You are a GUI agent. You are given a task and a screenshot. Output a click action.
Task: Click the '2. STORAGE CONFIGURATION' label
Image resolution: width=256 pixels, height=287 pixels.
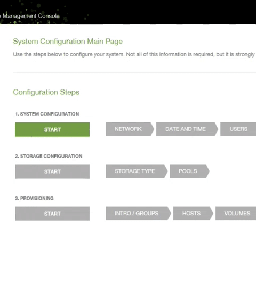tap(49, 156)
